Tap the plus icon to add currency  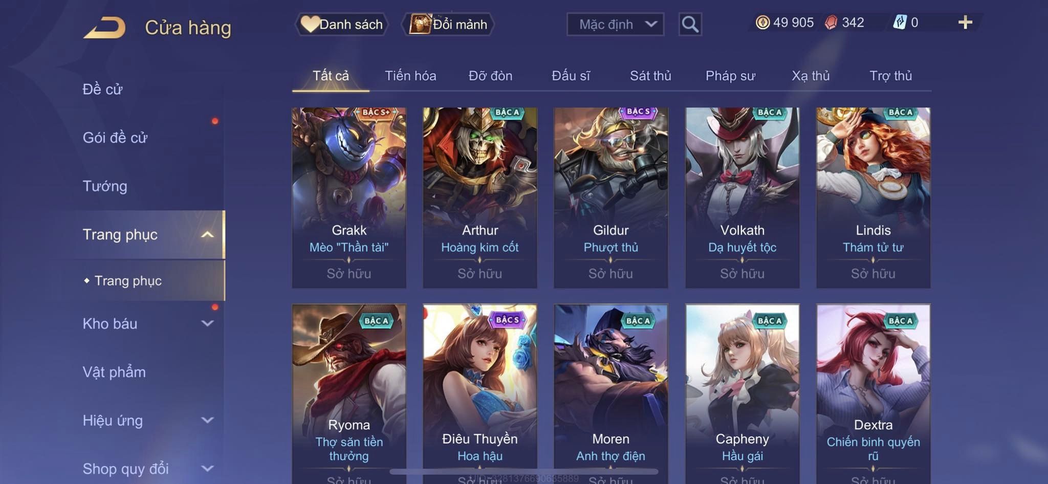965,22
